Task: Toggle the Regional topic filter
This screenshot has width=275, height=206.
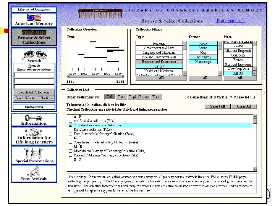Action: tap(159, 43)
